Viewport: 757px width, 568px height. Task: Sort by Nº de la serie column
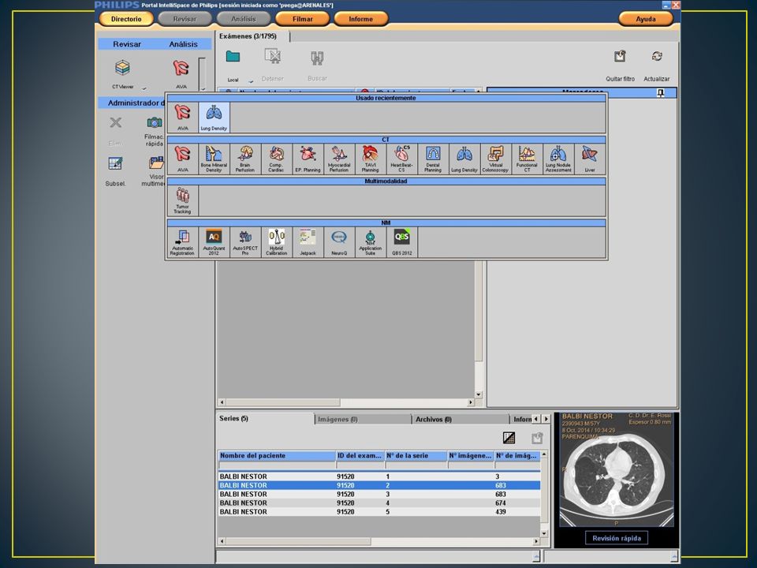coord(416,455)
